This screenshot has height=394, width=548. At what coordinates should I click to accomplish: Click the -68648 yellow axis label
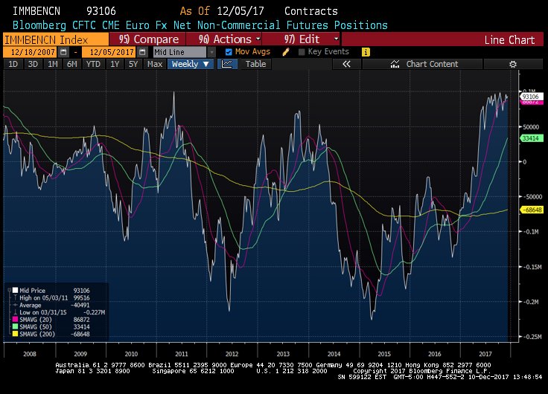click(x=532, y=210)
